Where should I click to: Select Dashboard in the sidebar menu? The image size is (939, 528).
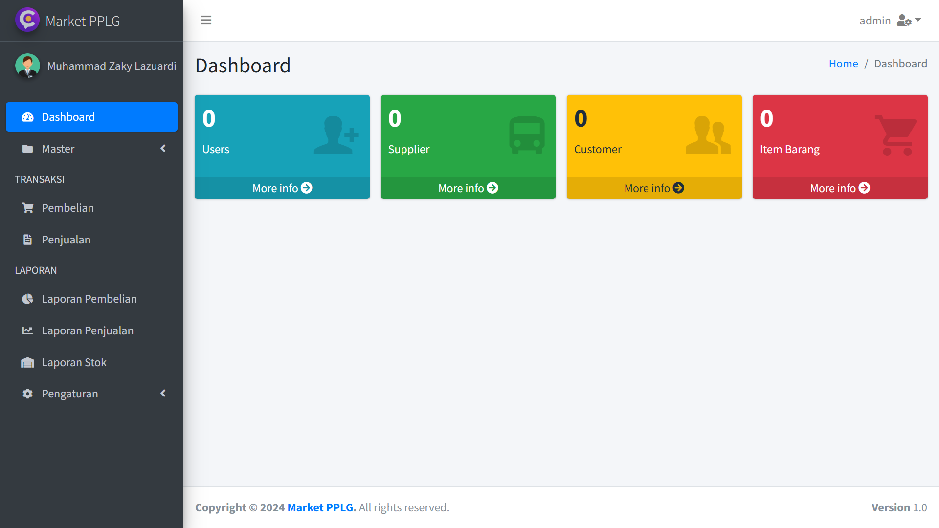point(68,117)
